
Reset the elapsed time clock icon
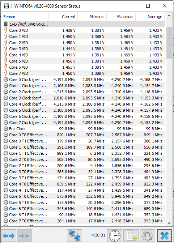[x=115, y=236]
